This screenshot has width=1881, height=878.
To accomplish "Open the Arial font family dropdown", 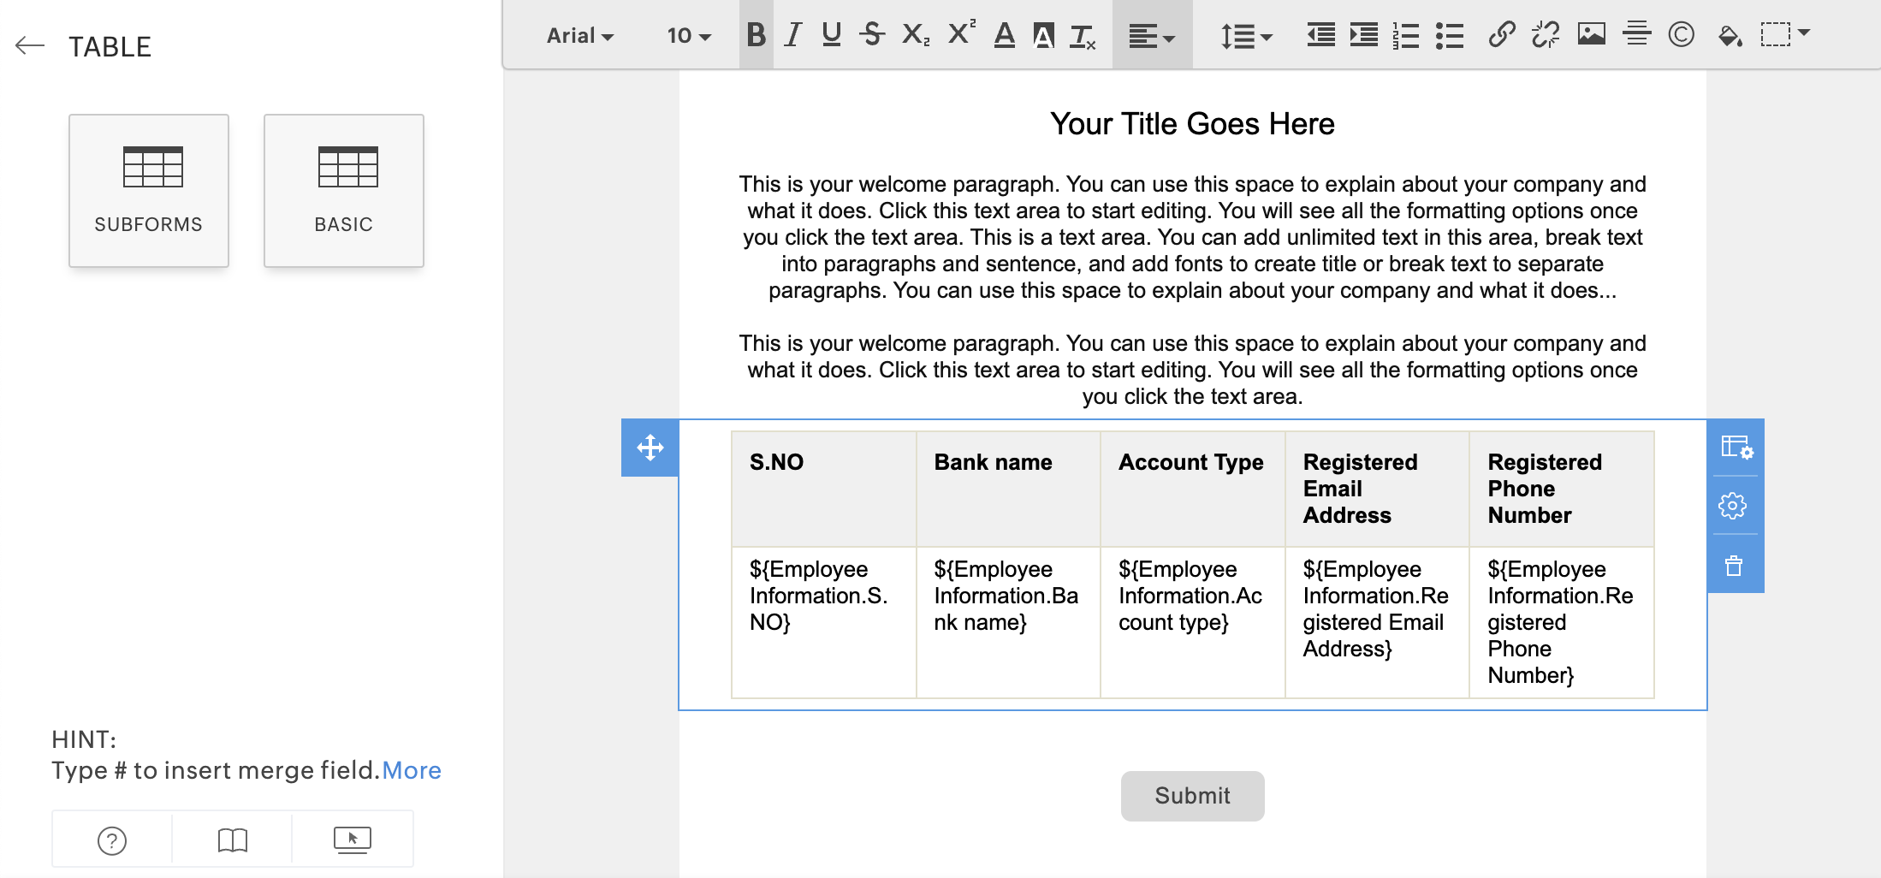I will click(x=580, y=36).
